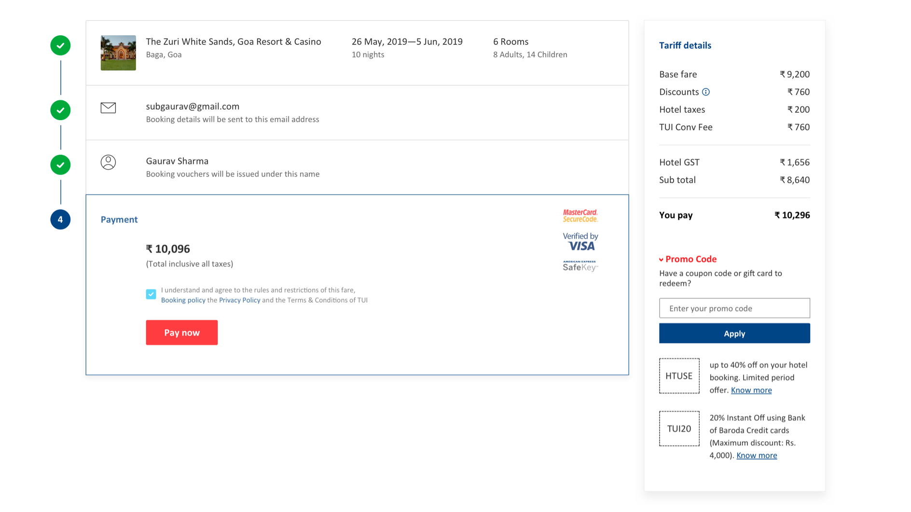
Task: Uncheck the fare rules agreement checkbox
Action: pos(151,294)
